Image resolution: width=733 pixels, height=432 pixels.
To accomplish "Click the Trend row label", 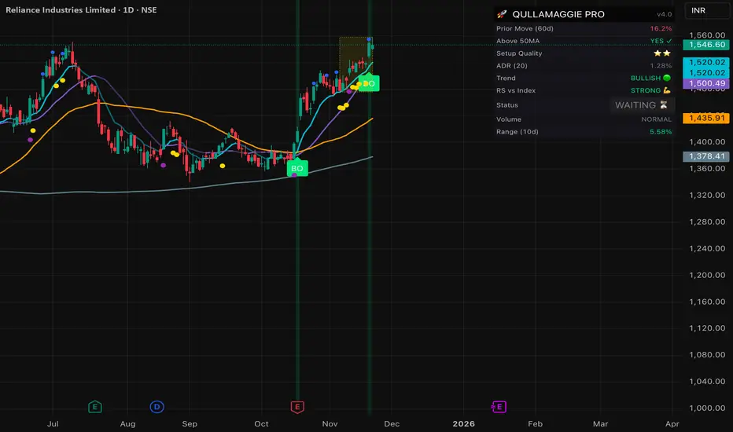I will pyautogui.click(x=506, y=78).
